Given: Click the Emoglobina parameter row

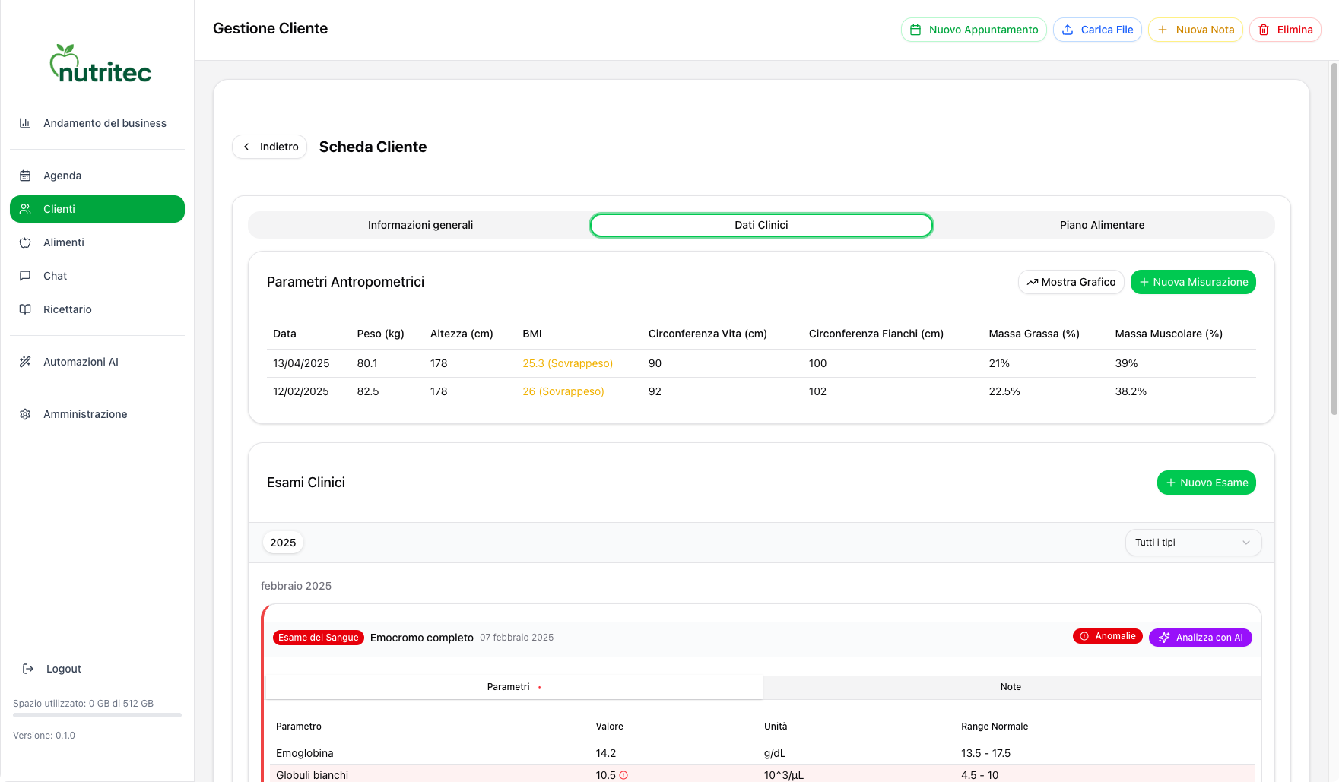Looking at the screenshot, I should coord(763,753).
